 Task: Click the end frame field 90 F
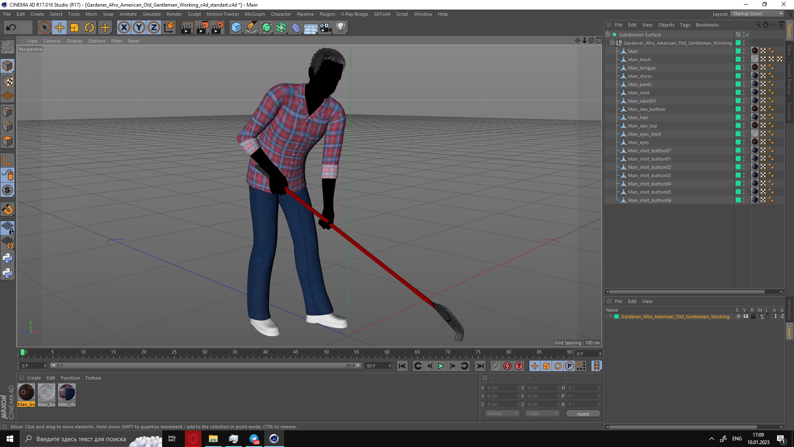click(x=378, y=366)
